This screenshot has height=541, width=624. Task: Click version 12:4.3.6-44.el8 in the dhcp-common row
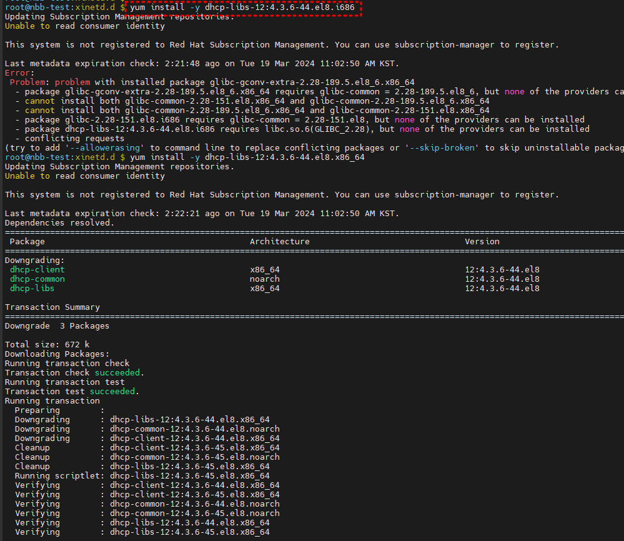point(502,279)
